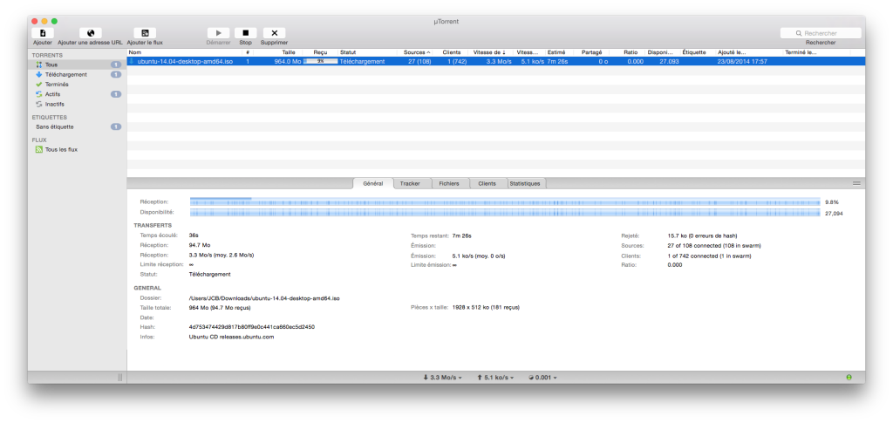Sort by the Nom column header
Viewport: 893px width, 423px height.
coord(185,52)
